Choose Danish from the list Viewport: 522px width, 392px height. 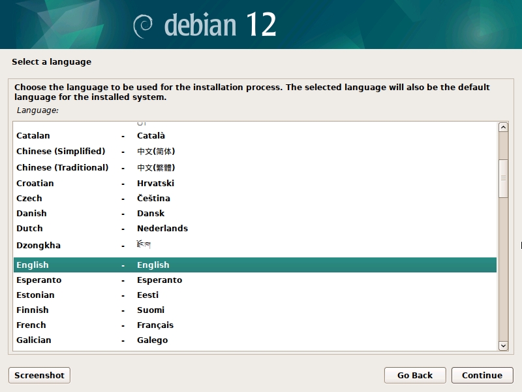pyautogui.click(x=31, y=214)
